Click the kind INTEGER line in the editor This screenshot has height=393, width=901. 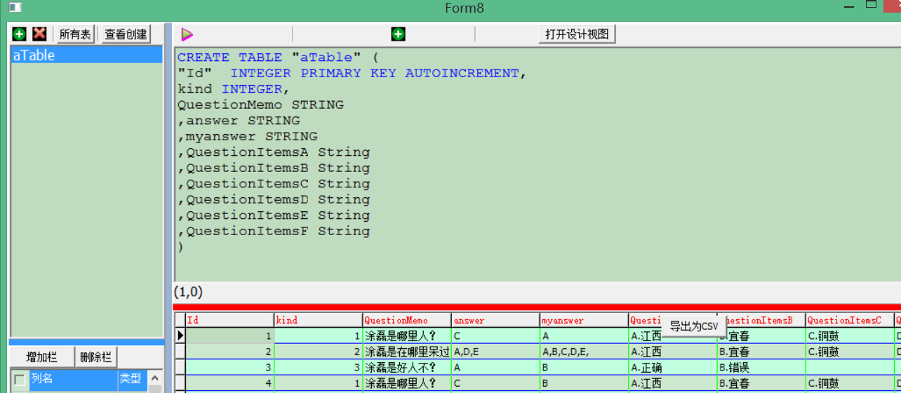(x=234, y=89)
